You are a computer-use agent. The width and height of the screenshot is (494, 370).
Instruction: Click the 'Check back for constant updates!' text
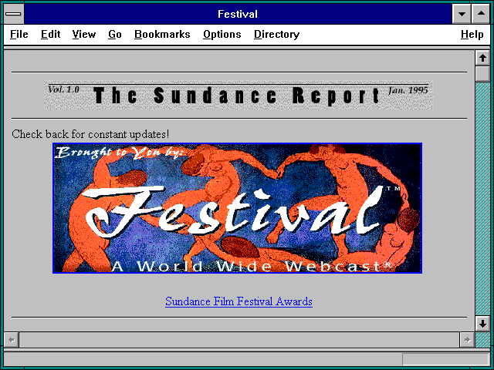[90, 134]
